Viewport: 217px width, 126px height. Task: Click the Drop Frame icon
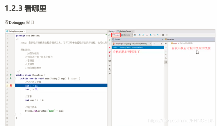coord(155,35)
